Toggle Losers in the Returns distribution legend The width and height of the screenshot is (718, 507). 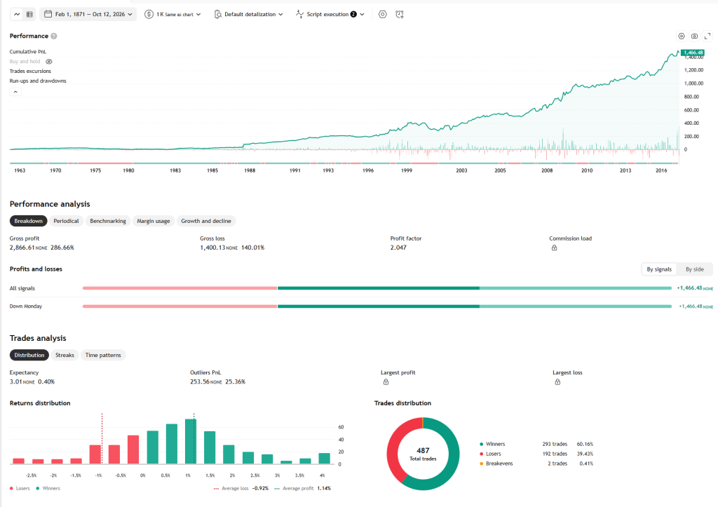click(x=20, y=488)
